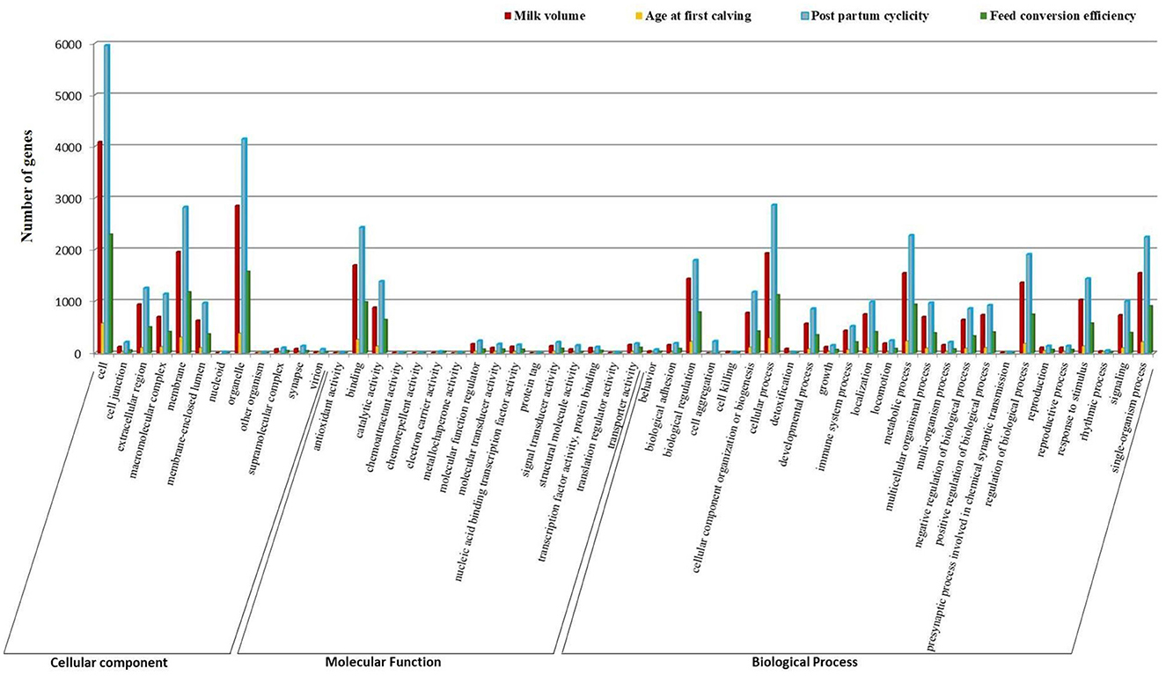This screenshot has height=676, width=1166.
Task: Click the 1000 y-axis tick label
Action: 68,302
